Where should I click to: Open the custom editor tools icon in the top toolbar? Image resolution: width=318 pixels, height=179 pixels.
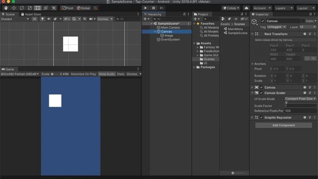[54, 8]
